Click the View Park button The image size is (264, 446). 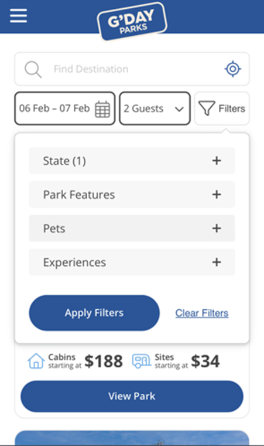[132, 396]
